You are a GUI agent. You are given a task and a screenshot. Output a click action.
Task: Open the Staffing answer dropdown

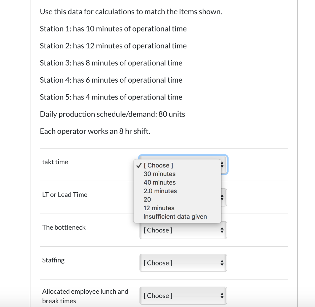(x=183, y=263)
